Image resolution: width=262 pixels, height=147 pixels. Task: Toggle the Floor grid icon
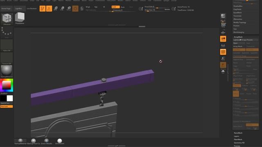tap(223, 32)
